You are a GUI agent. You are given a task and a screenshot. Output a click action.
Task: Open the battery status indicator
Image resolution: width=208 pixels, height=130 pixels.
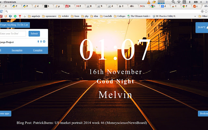196,2
